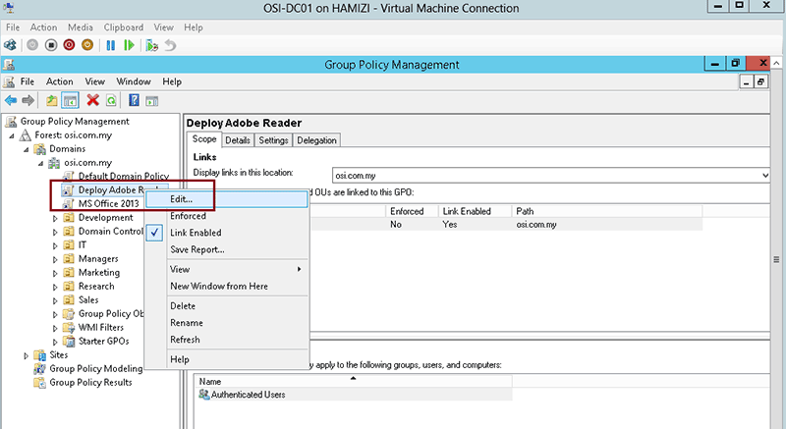Open Scope tab
This screenshot has height=429, width=786.
204,139
